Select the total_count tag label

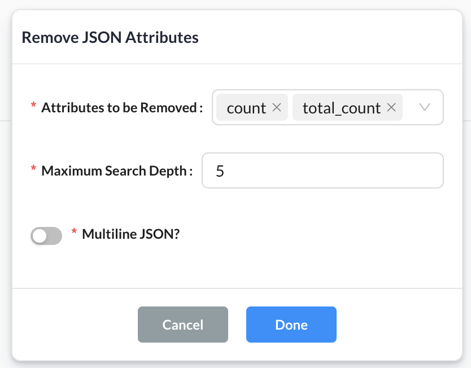pyautogui.click(x=341, y=108)
